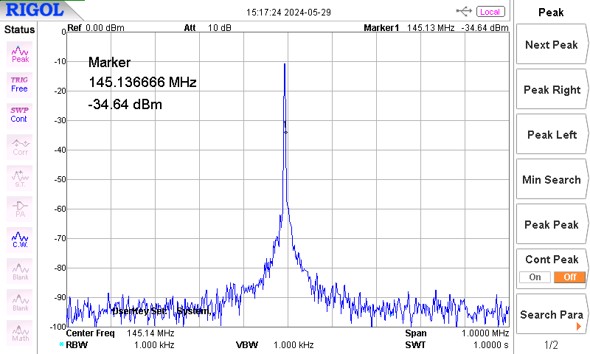The height and width of the screenshot is (354, 590).
Task: Click the Att 10 dB readout
Action: tap(207, 28)
